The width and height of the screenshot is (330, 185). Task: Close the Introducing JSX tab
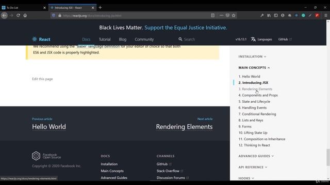coord(93,8)
